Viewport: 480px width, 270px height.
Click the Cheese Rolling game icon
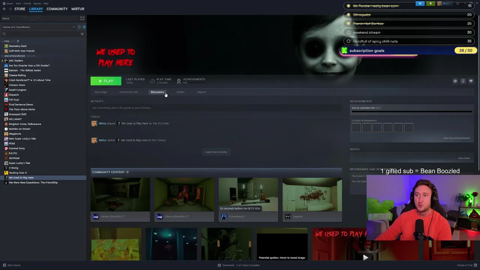coord(6,75)
